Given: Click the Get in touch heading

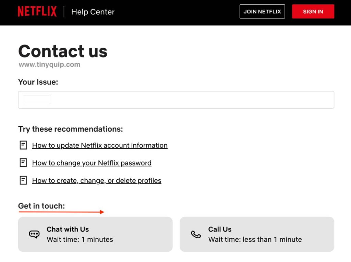Looking at the screenshot, I should pos(41,206).
